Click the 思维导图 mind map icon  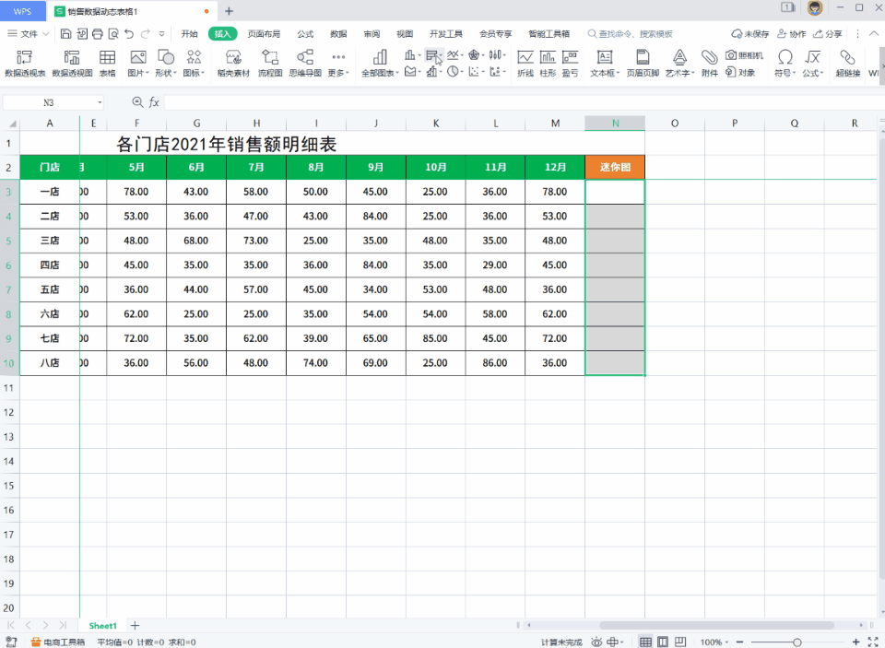[x=305, y=63]
